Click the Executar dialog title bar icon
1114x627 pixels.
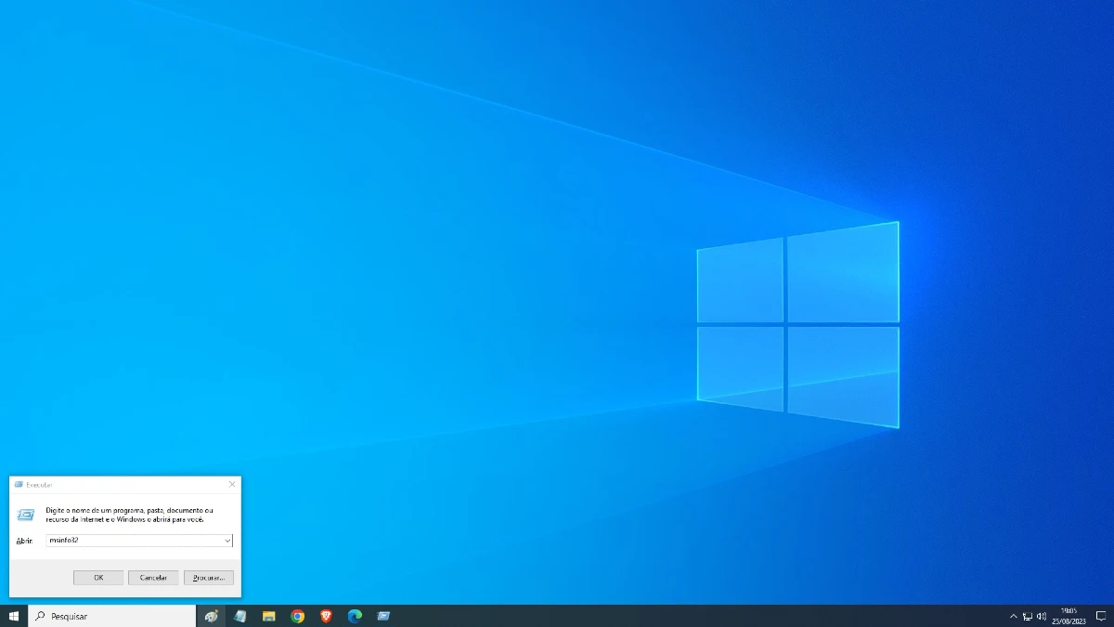coord(19,484)
